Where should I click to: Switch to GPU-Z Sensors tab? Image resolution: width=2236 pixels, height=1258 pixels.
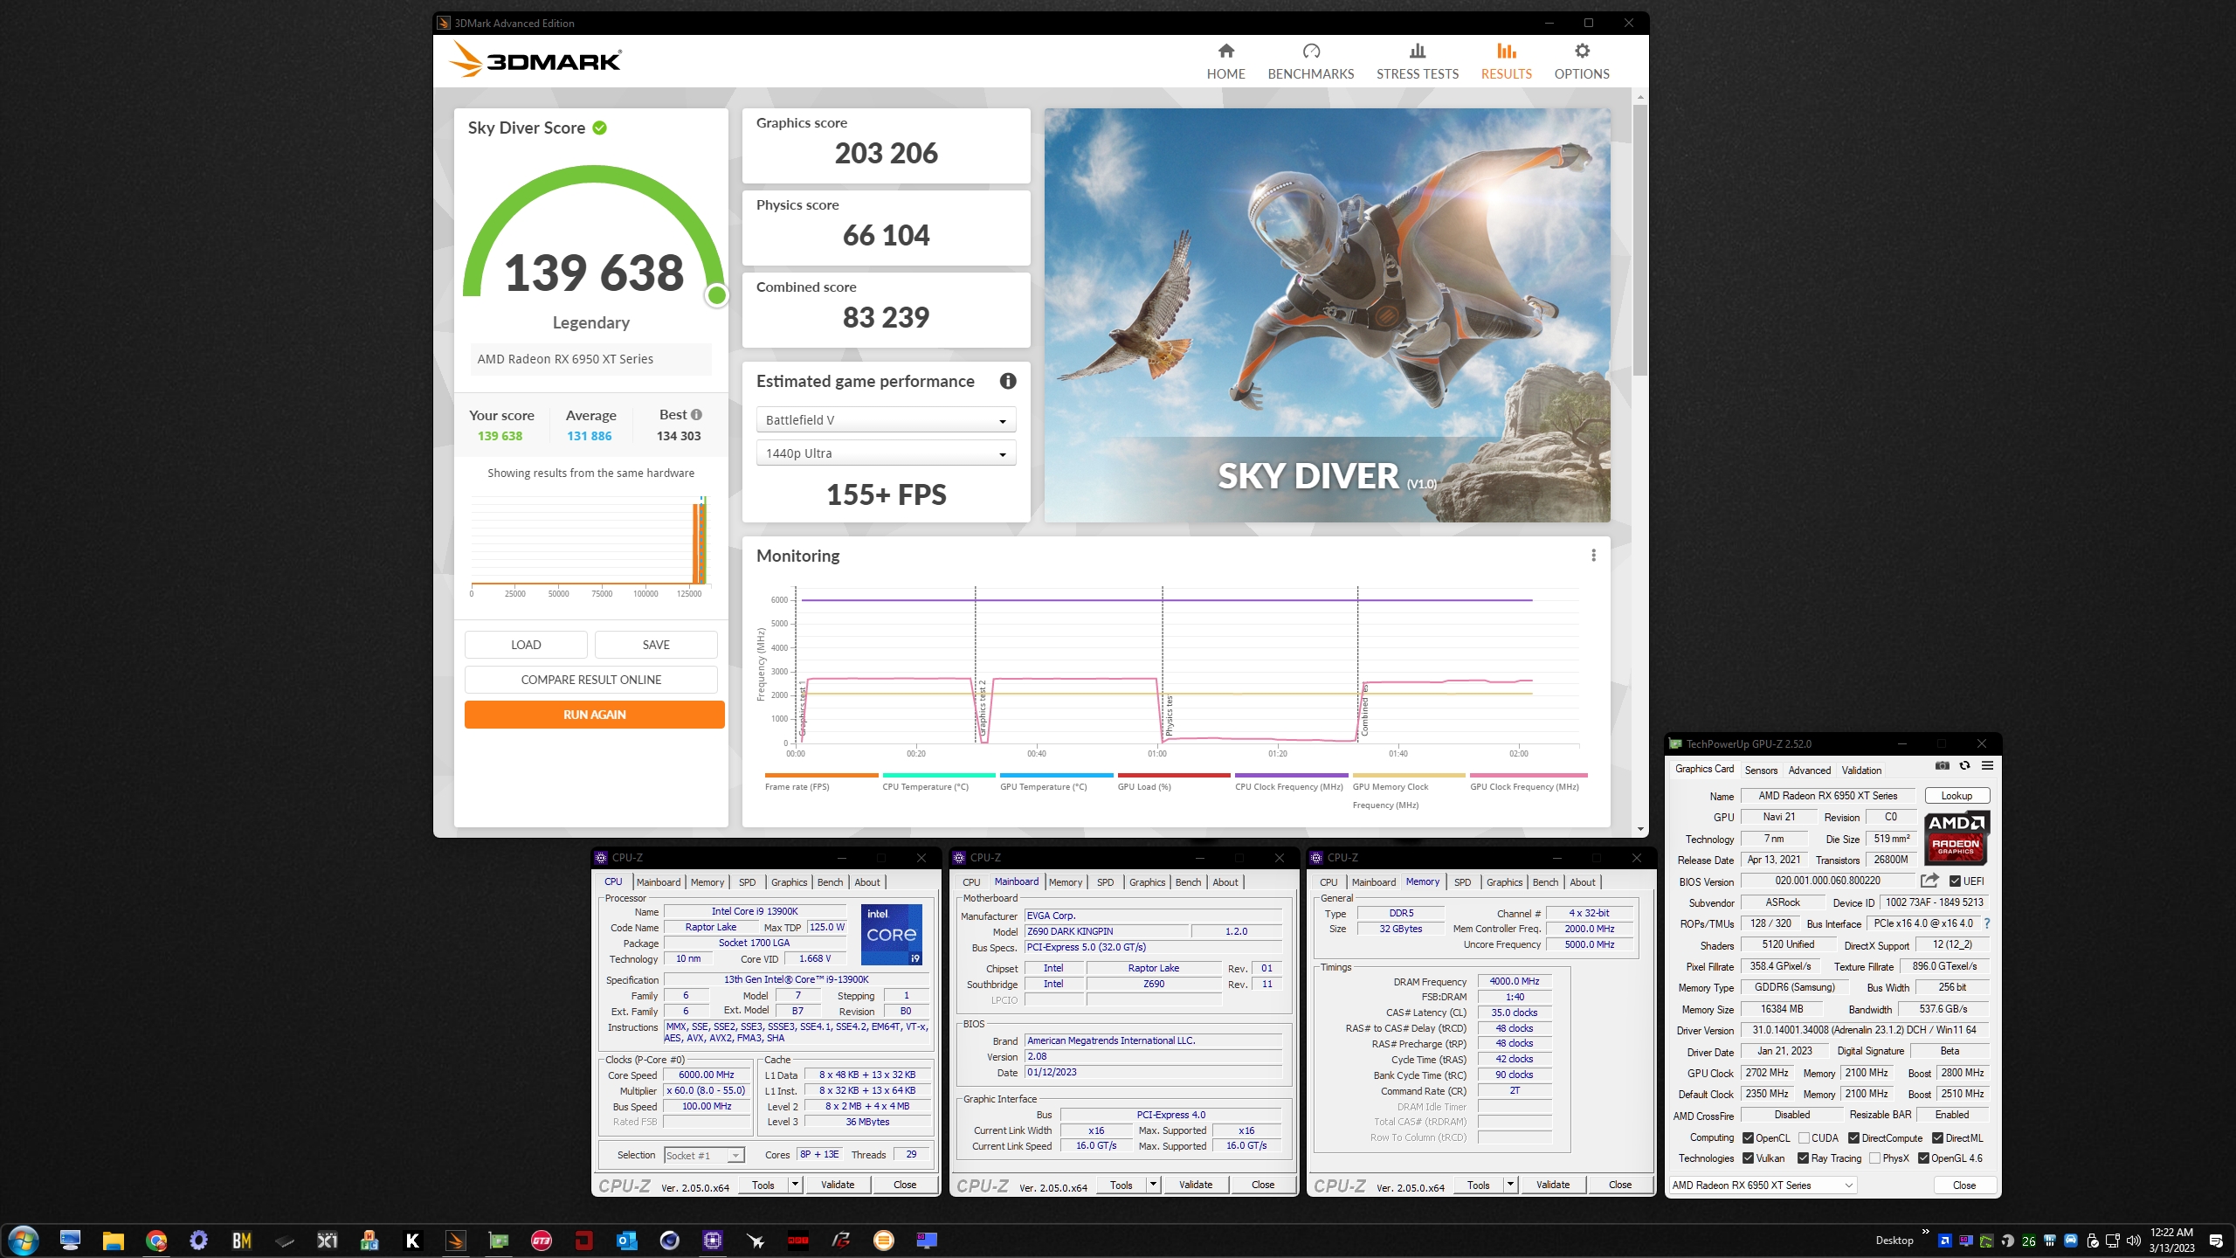[x=1761, y=771]
